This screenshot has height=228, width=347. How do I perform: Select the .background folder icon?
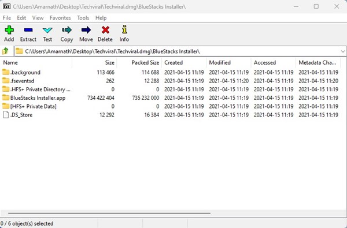pyautogui.click(x=6, y=72)
